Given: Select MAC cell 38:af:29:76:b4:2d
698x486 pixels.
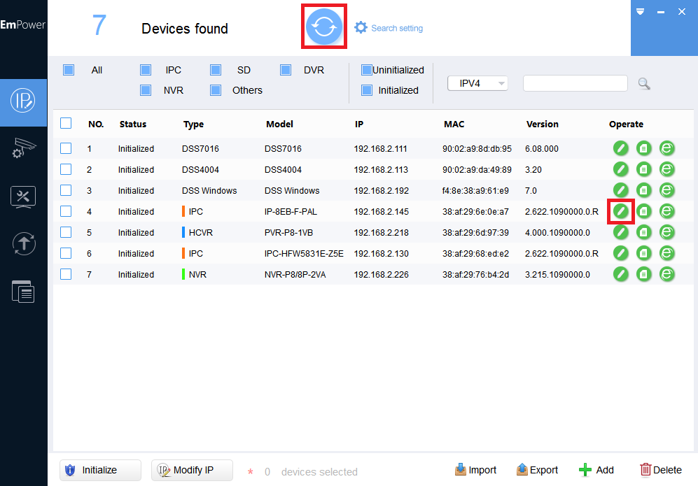Looking at the screenshot, I should [475, 274].
